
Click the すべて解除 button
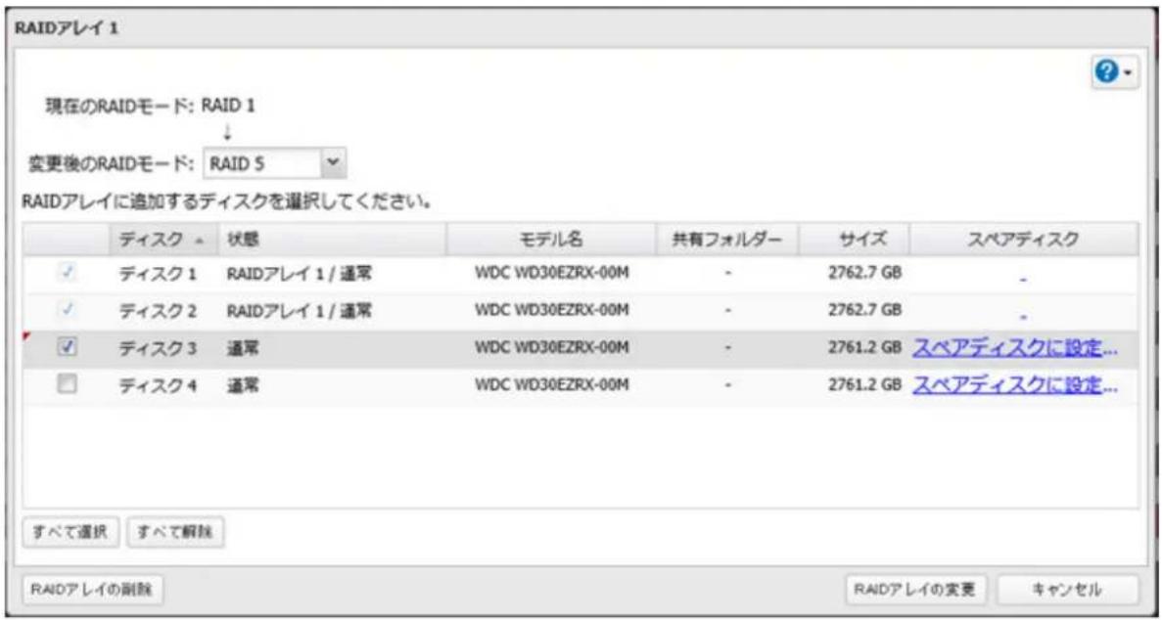[x=175, y=531]
